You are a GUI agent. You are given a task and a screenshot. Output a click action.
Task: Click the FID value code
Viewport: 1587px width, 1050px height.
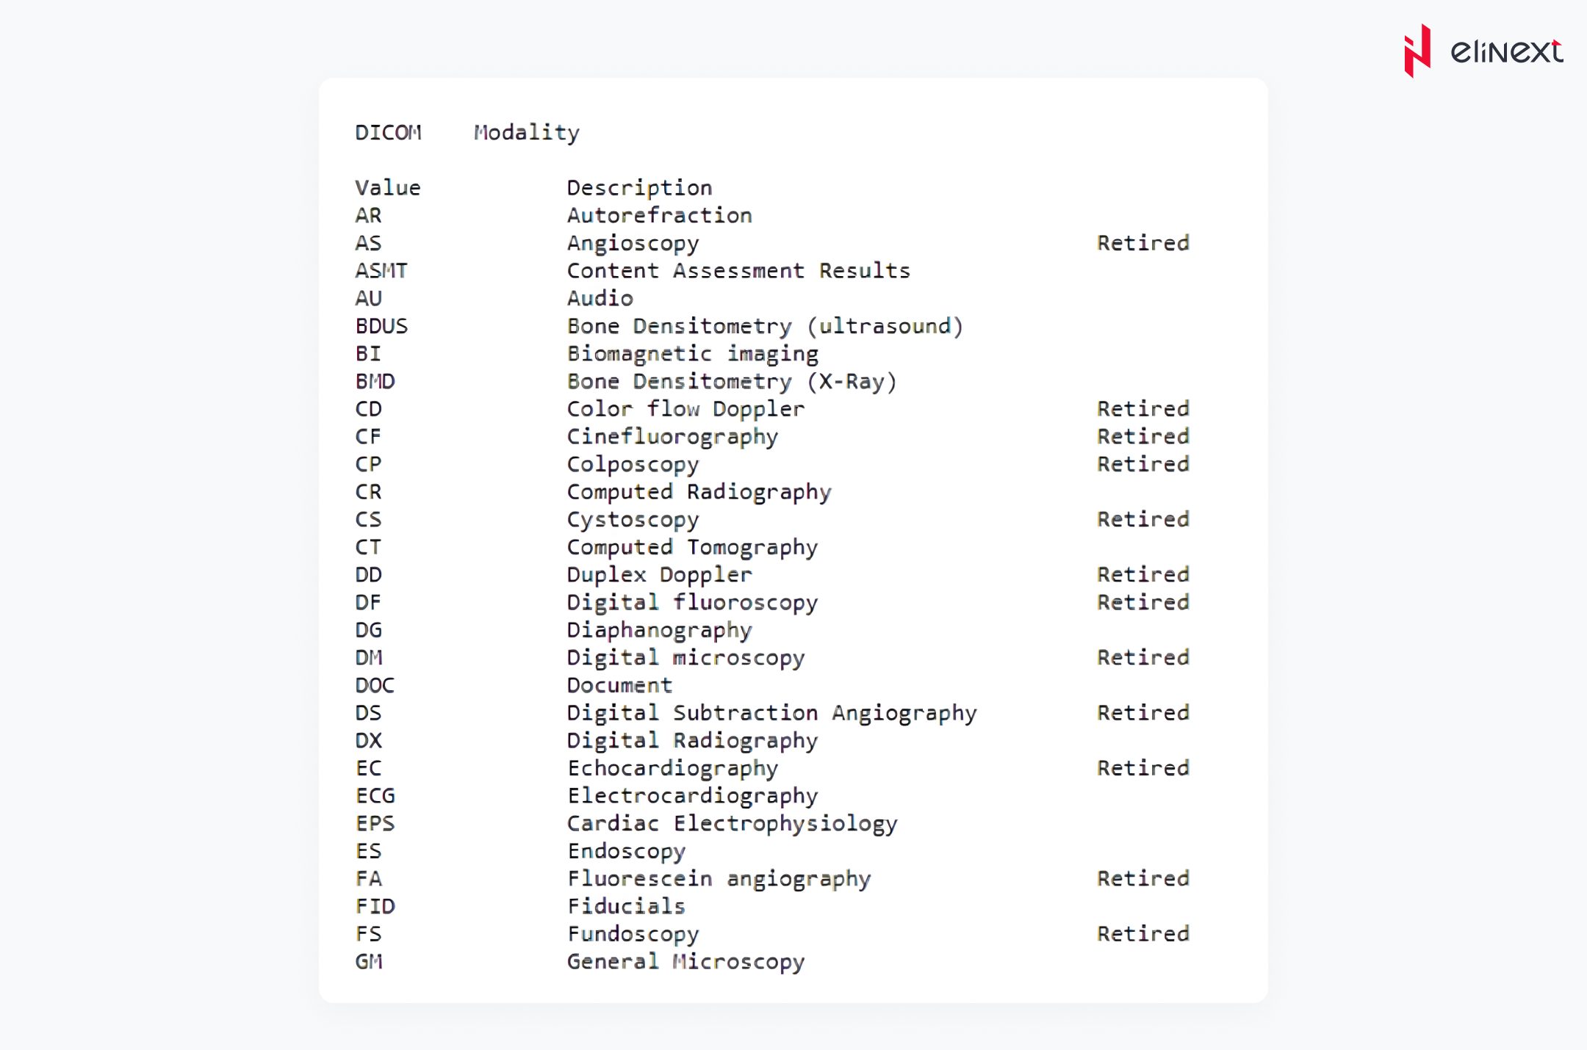pos(375,907)
